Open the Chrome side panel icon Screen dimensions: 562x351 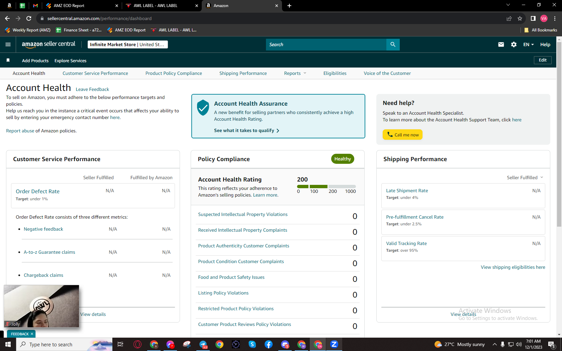coord(533,18)
